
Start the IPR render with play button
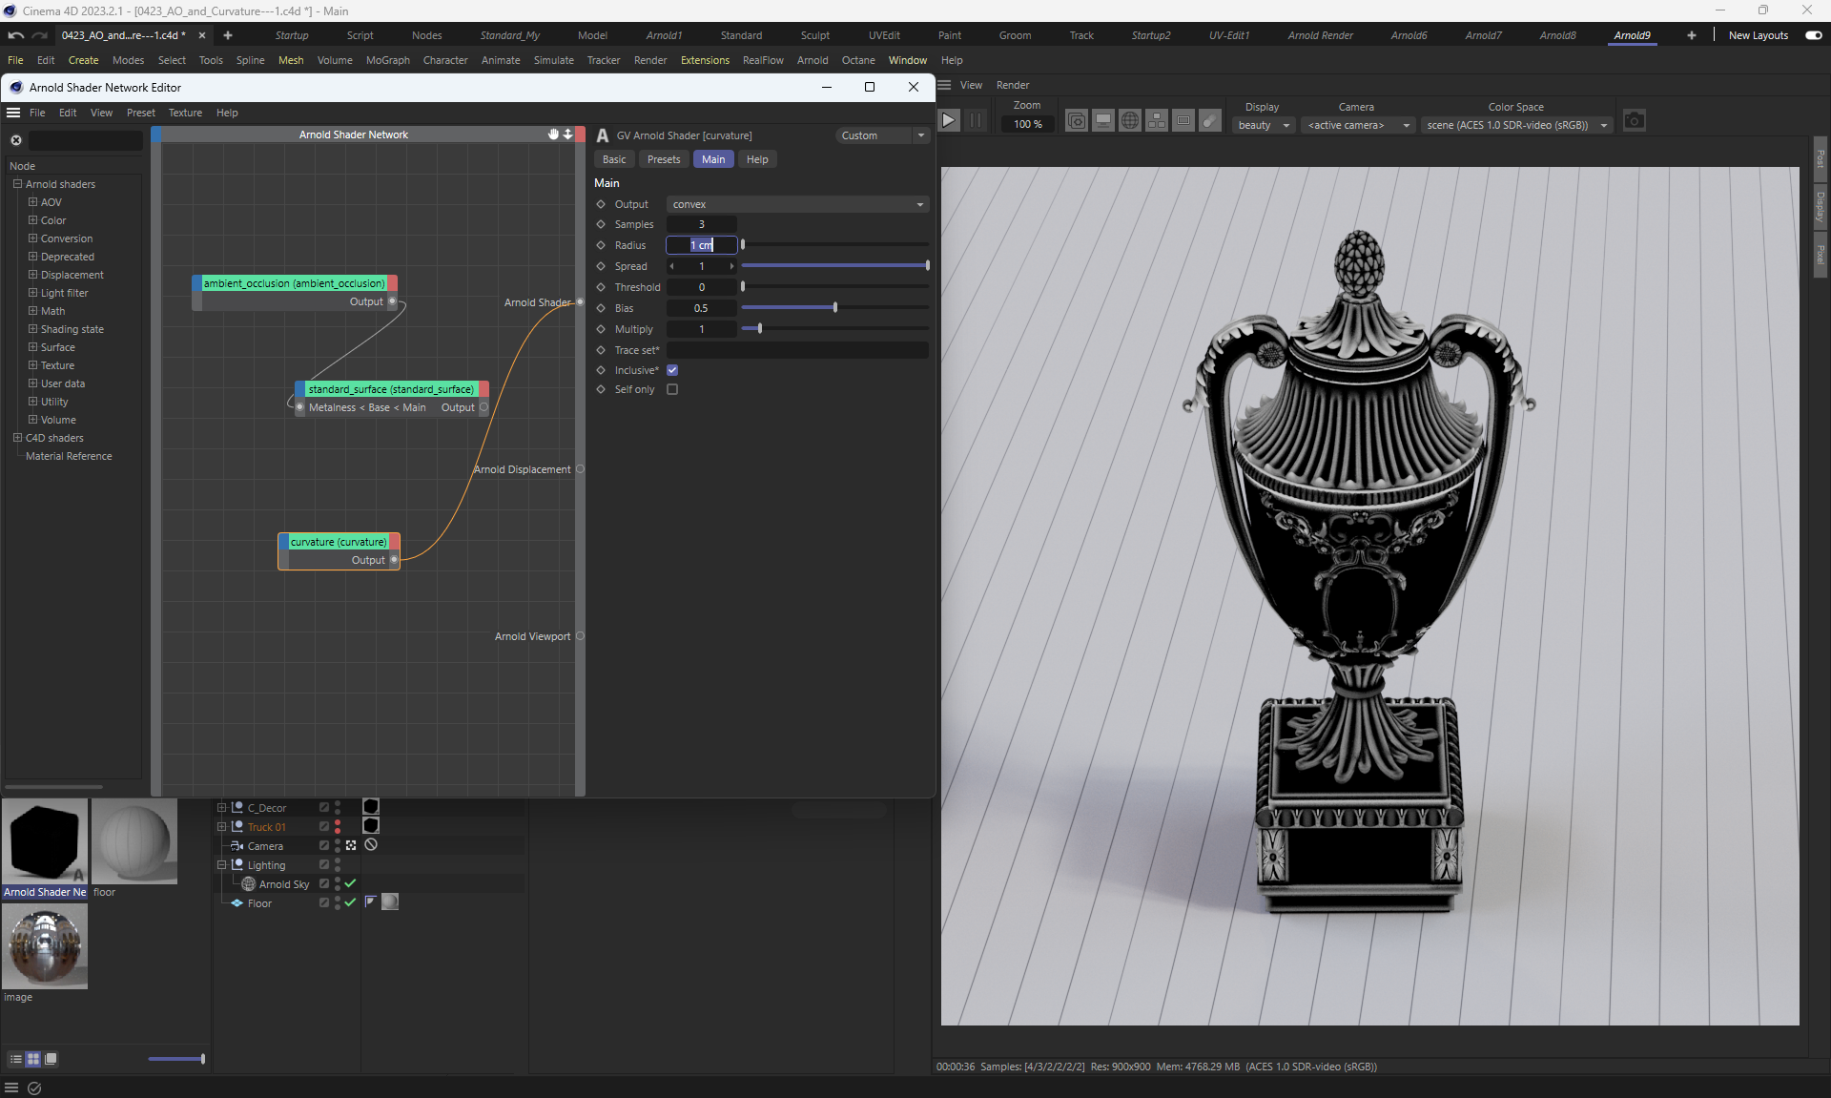click(x=948, y=120)
